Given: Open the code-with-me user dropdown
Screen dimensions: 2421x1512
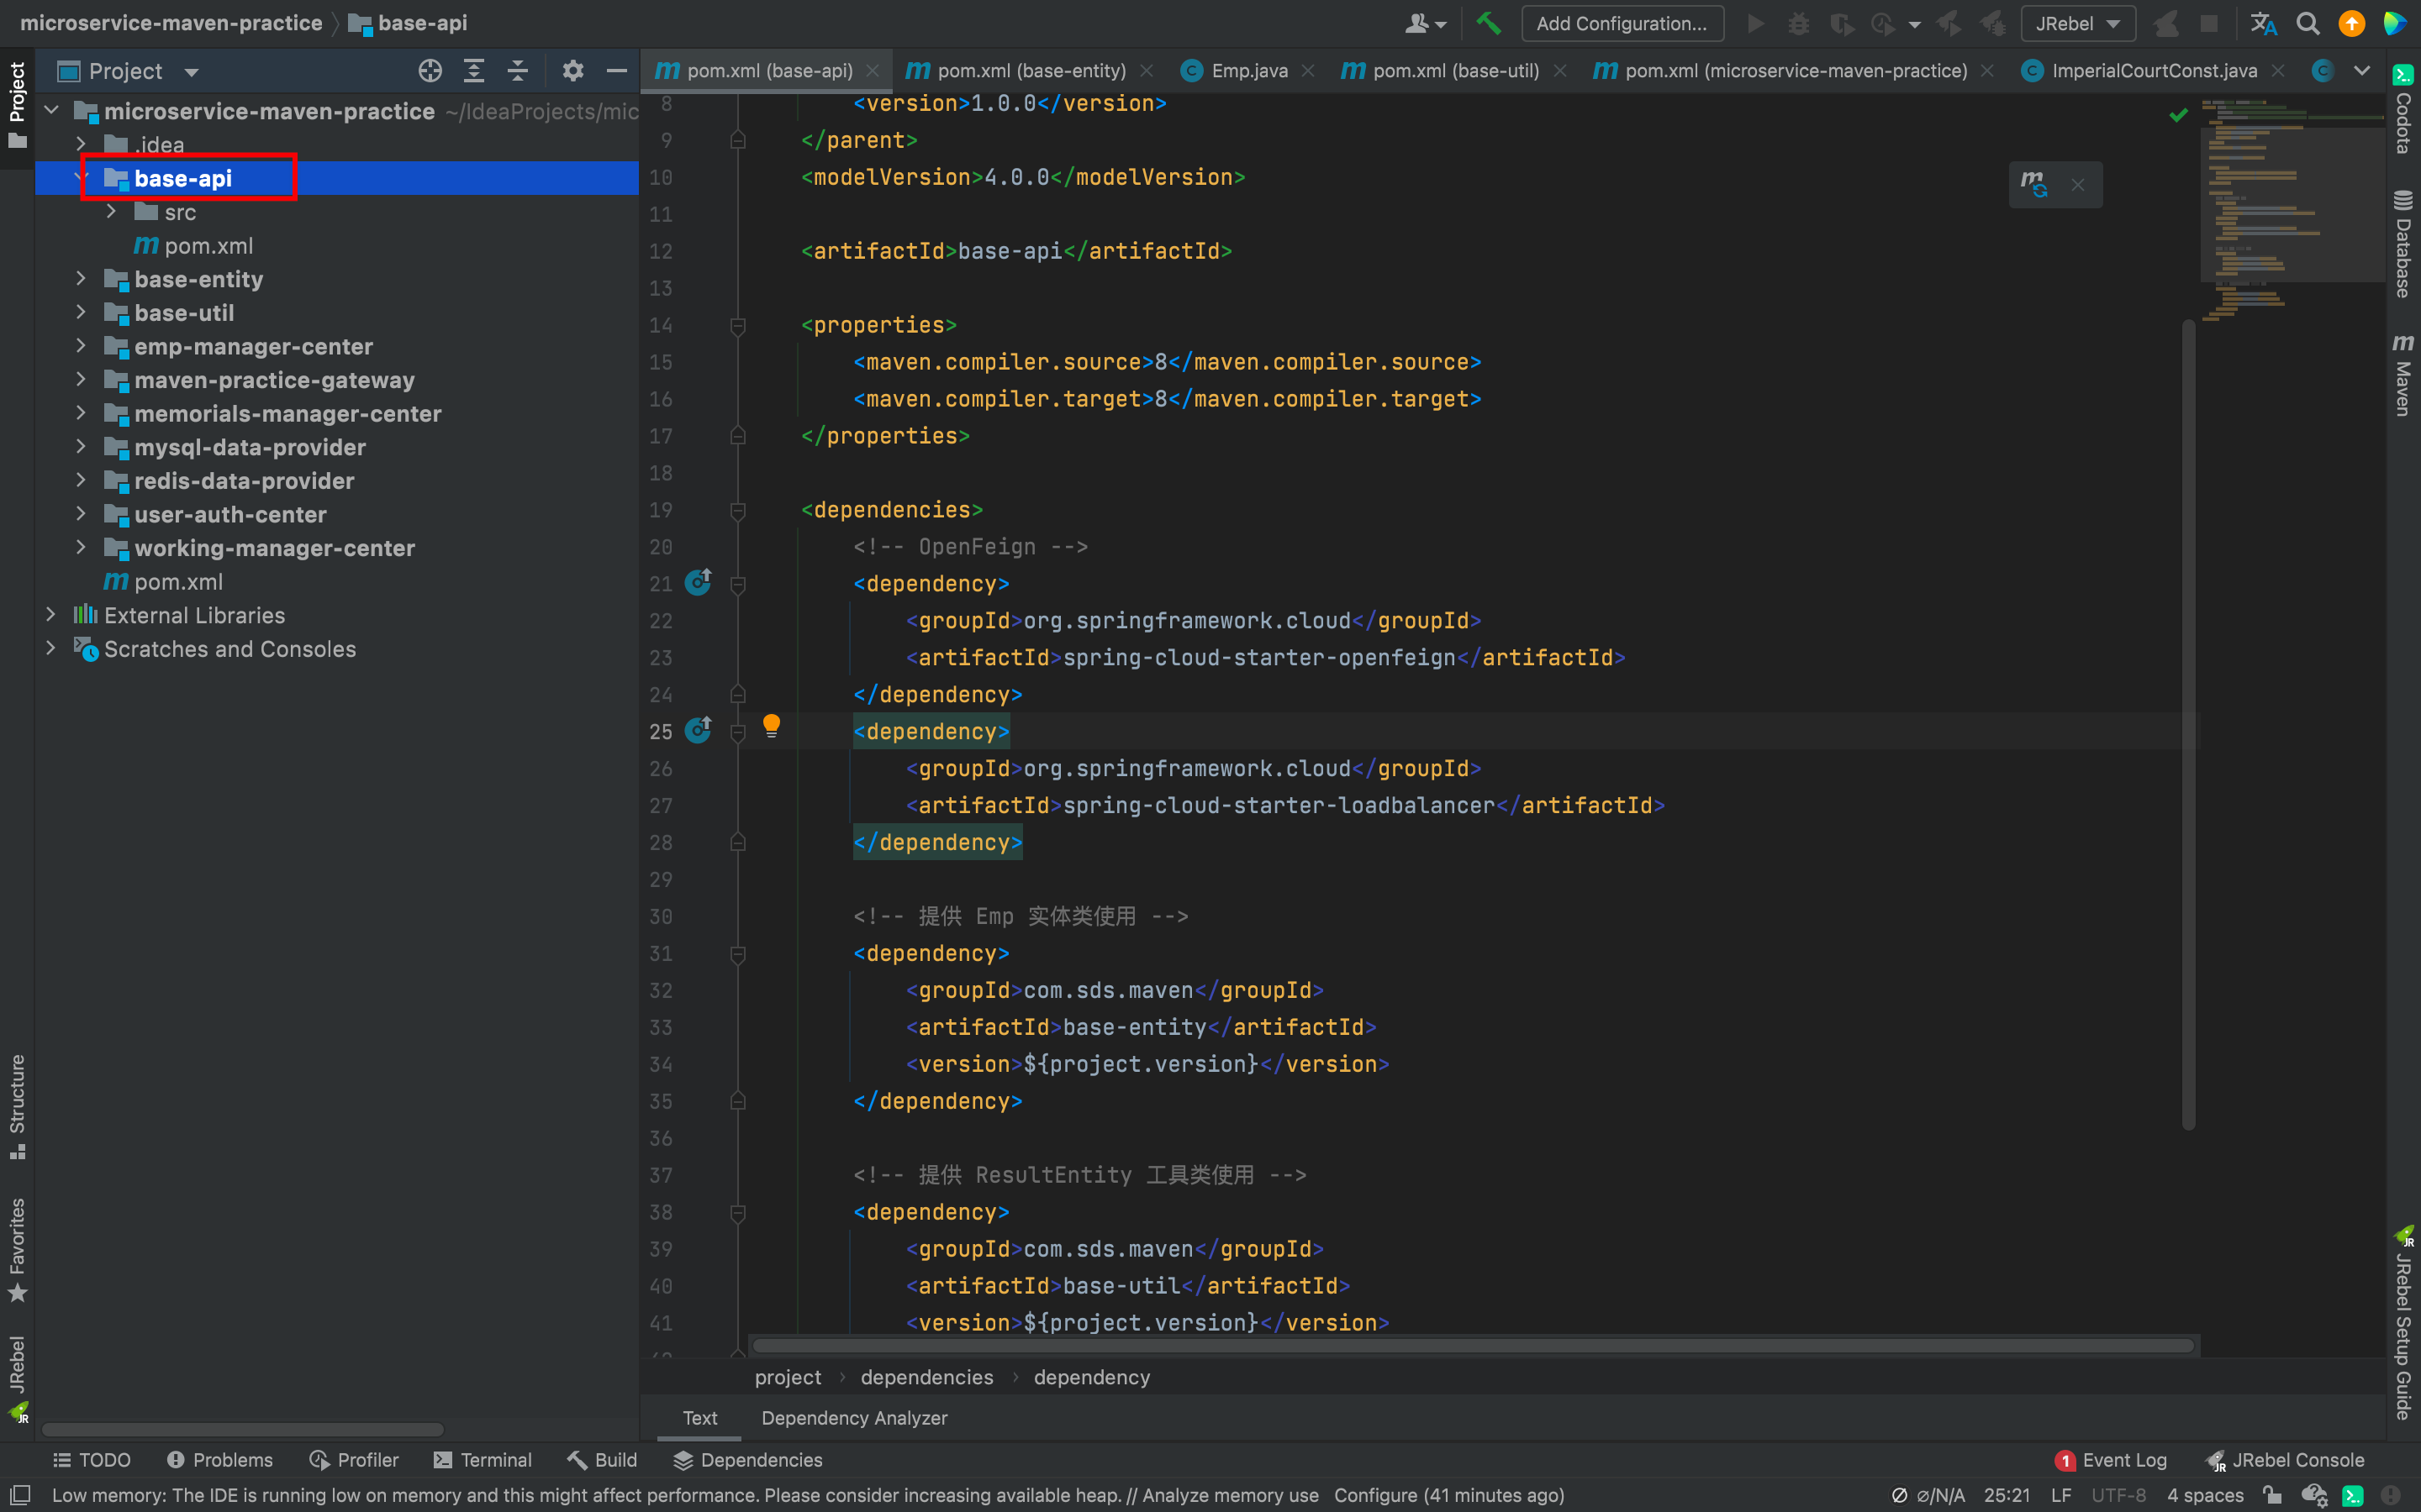Looking at the screenshot, I should click(x=1426, y=23).
